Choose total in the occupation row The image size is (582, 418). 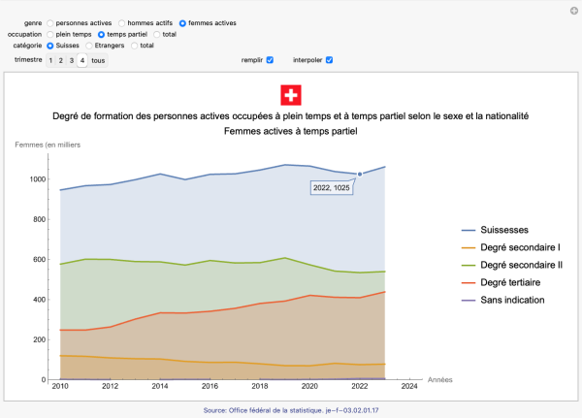click(157, 34)
